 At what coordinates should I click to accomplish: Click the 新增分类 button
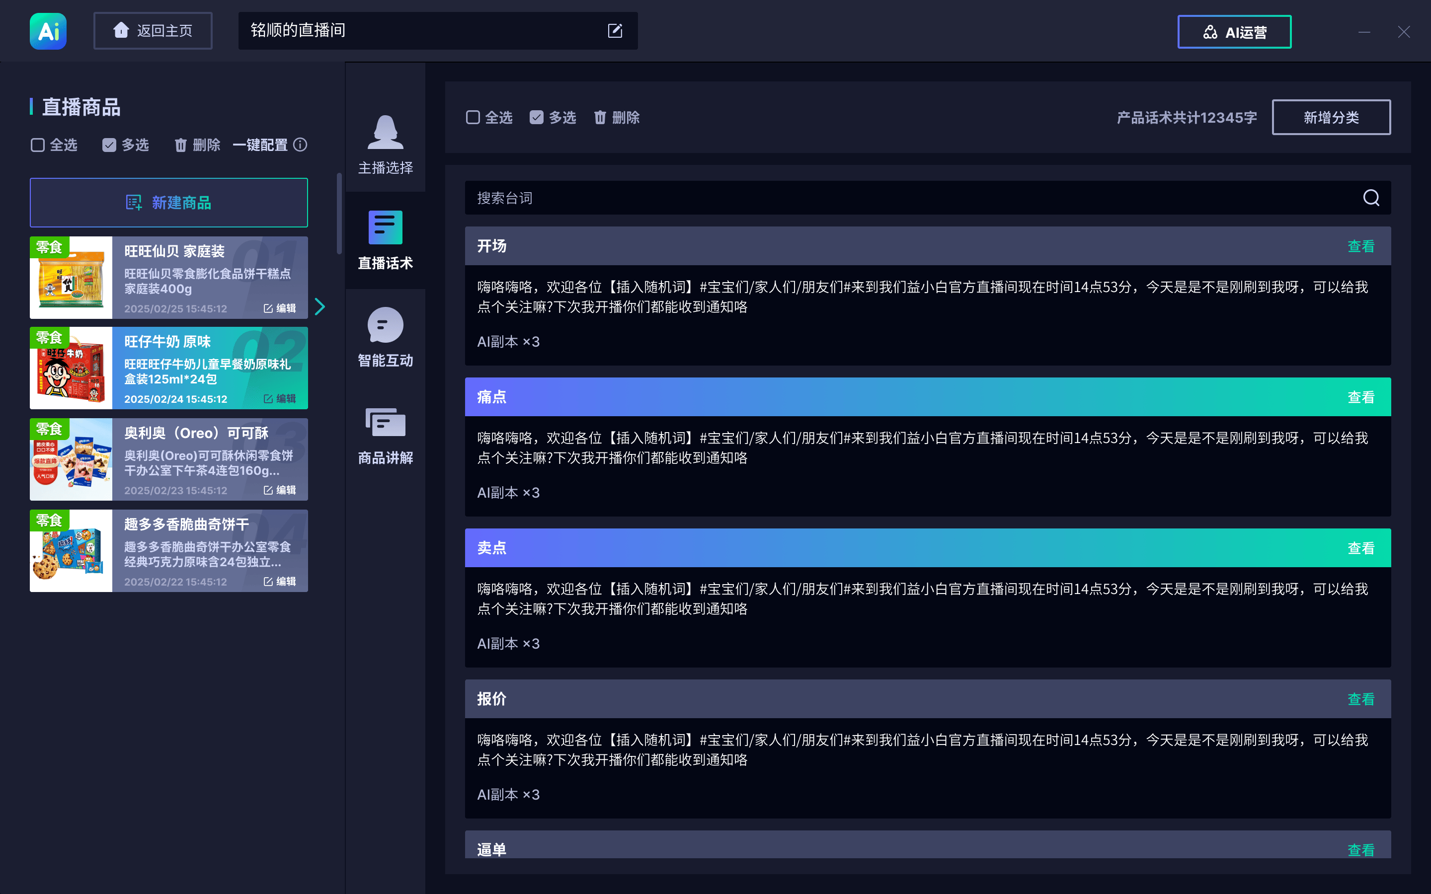point(1331,118)
